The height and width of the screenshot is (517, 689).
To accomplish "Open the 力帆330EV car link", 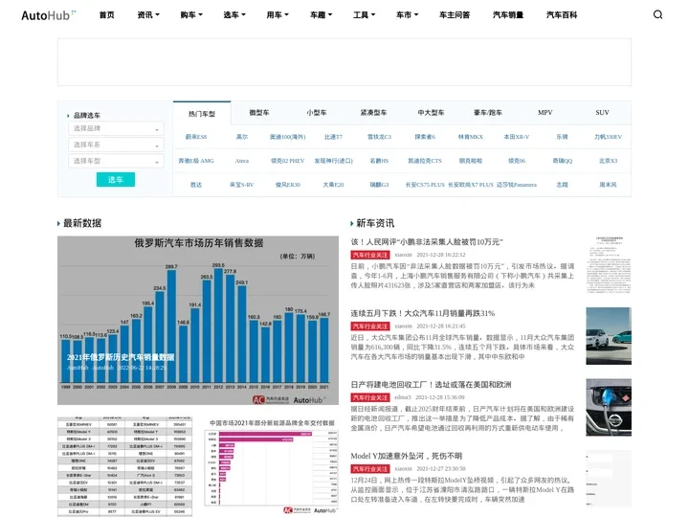I will [609, 137].
